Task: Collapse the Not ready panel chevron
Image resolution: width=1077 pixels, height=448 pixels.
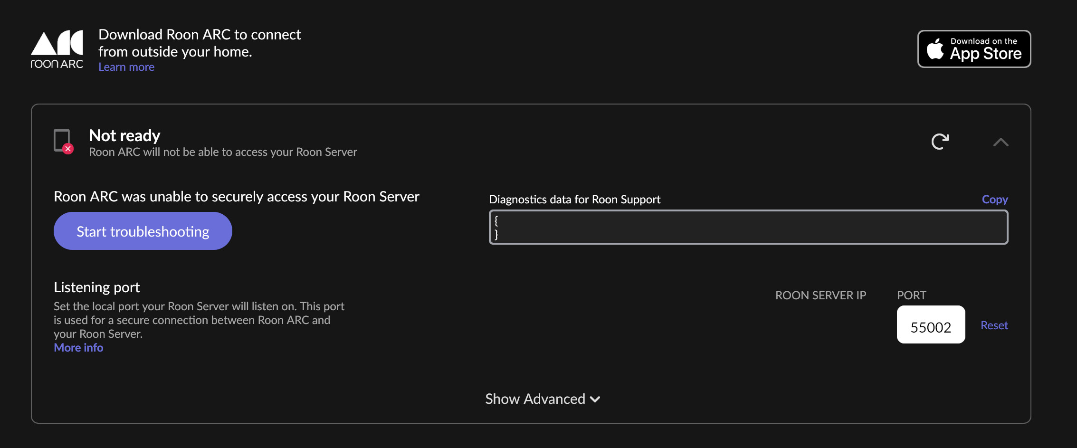Action: click(1001, 142)
